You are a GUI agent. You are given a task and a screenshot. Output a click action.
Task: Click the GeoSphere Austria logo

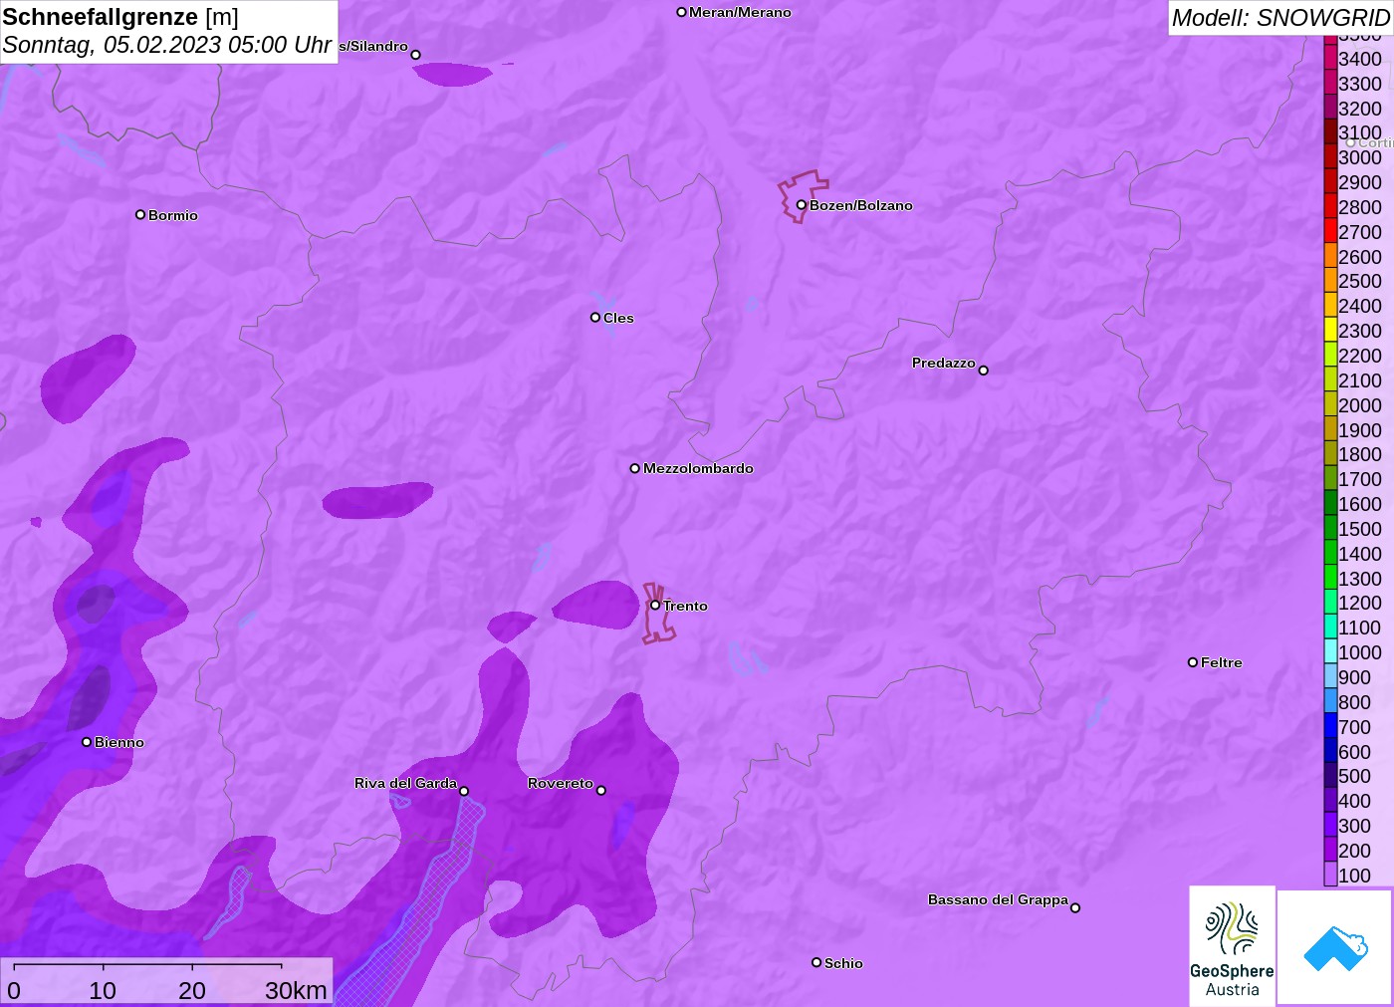[x=1232, y=945]
